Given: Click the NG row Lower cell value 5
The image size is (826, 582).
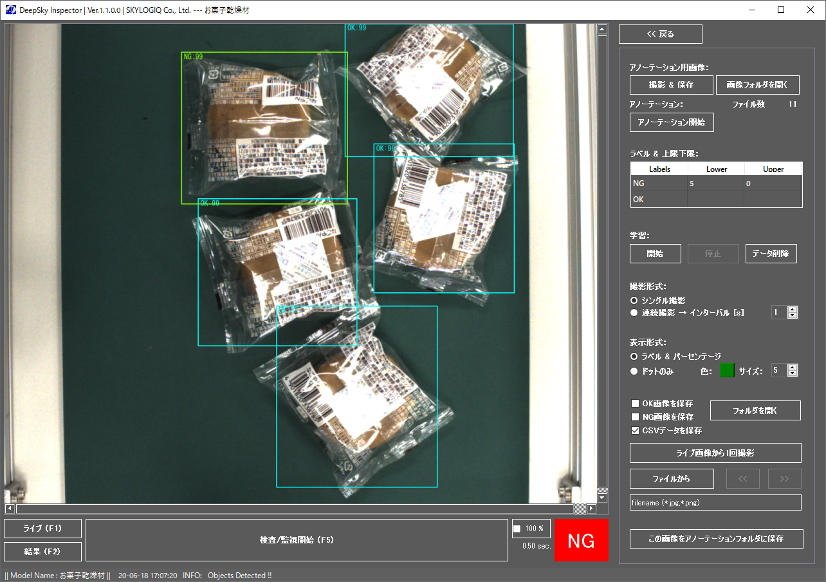Looking at the screenshot, I should coord(715,183).
